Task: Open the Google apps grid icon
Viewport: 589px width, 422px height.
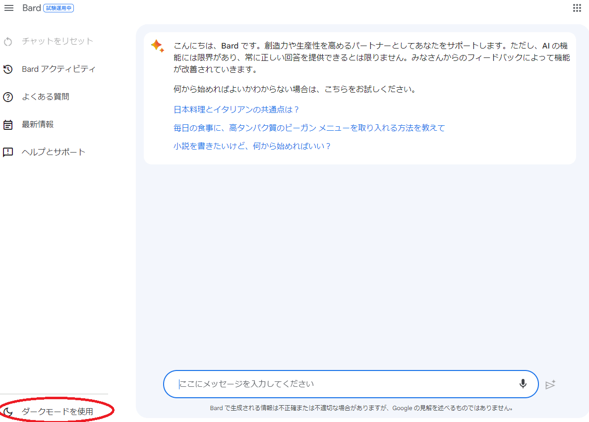Action: [577, 8]
